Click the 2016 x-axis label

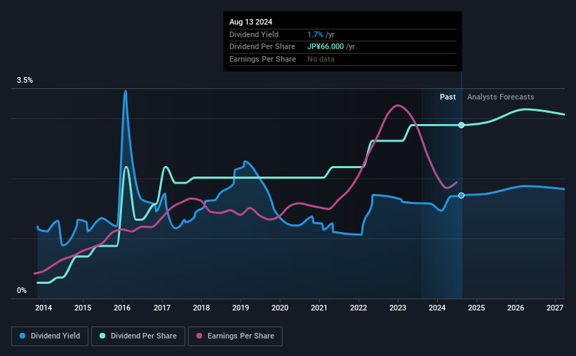tap(122, 308)
